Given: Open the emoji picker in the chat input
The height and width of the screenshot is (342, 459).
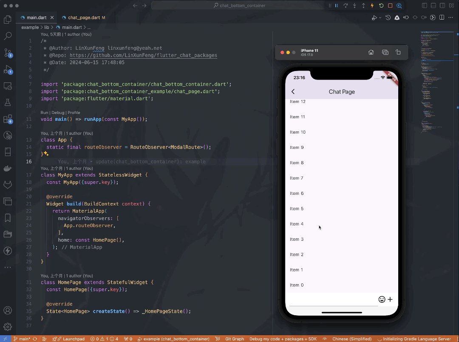Looking at the screenshot, I should click(x=382, y=299).
